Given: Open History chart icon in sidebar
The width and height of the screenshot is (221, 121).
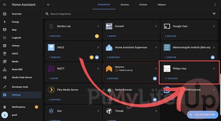Looking at the screenshot, I should (5, 46).
